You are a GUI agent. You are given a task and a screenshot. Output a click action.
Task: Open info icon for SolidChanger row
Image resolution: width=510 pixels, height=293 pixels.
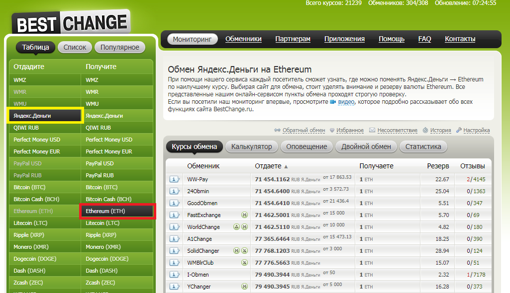pos(174,250)
